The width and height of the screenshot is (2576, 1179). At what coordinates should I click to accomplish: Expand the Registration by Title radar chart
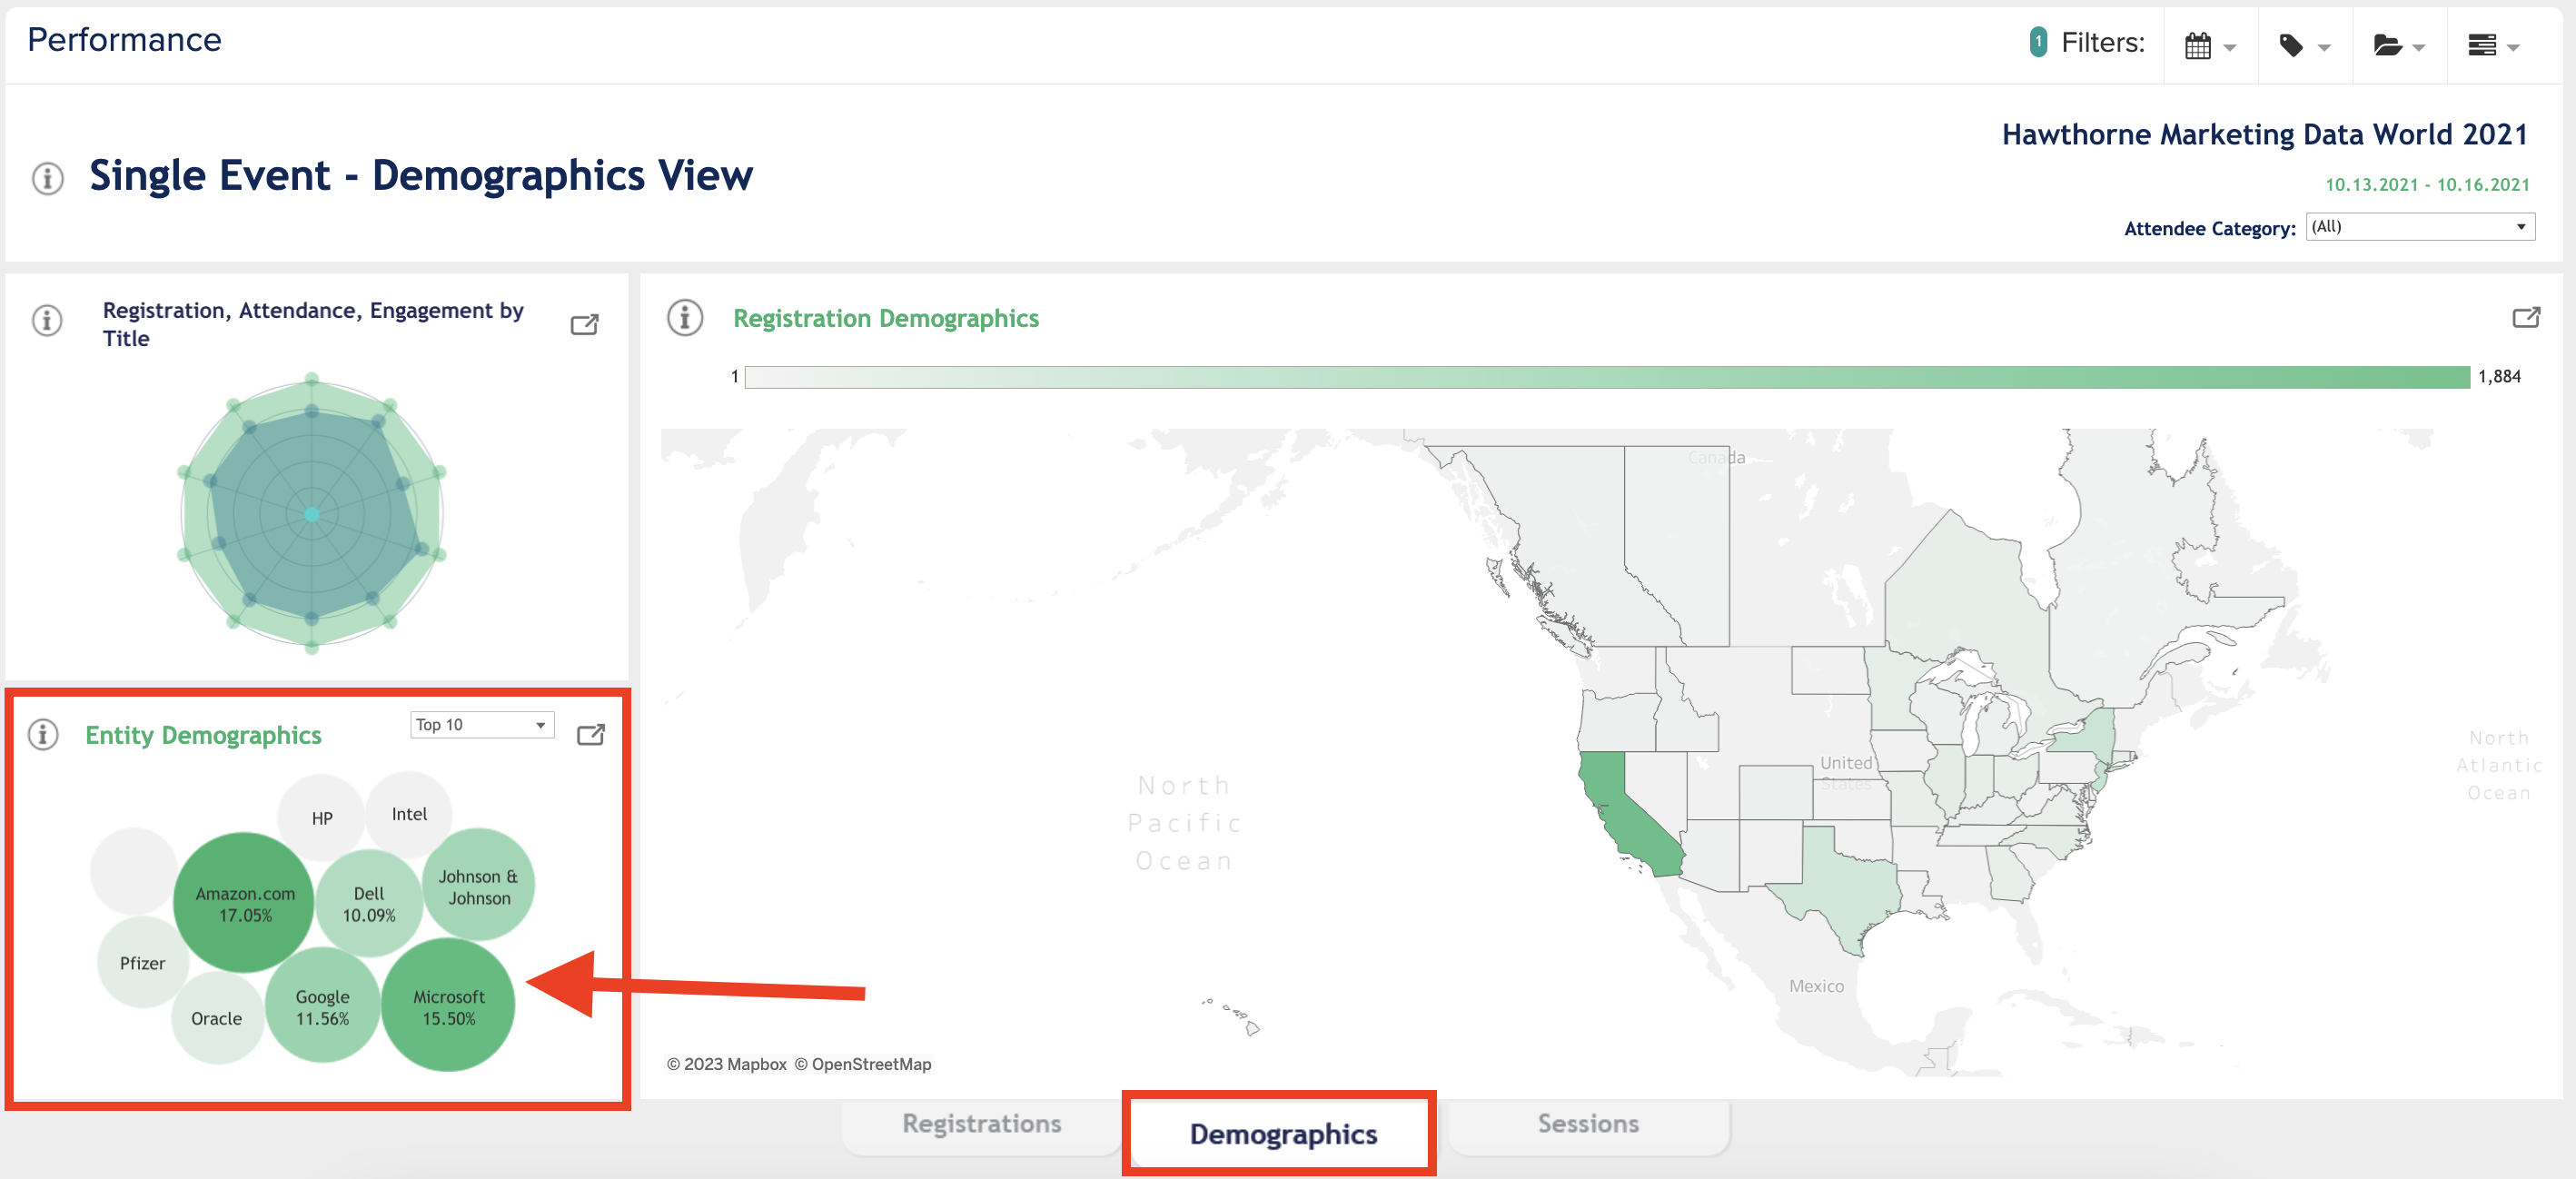point(584,324)
